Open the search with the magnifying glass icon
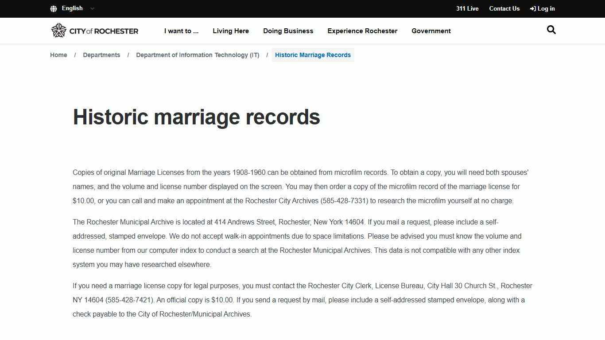 click(551, 30)
